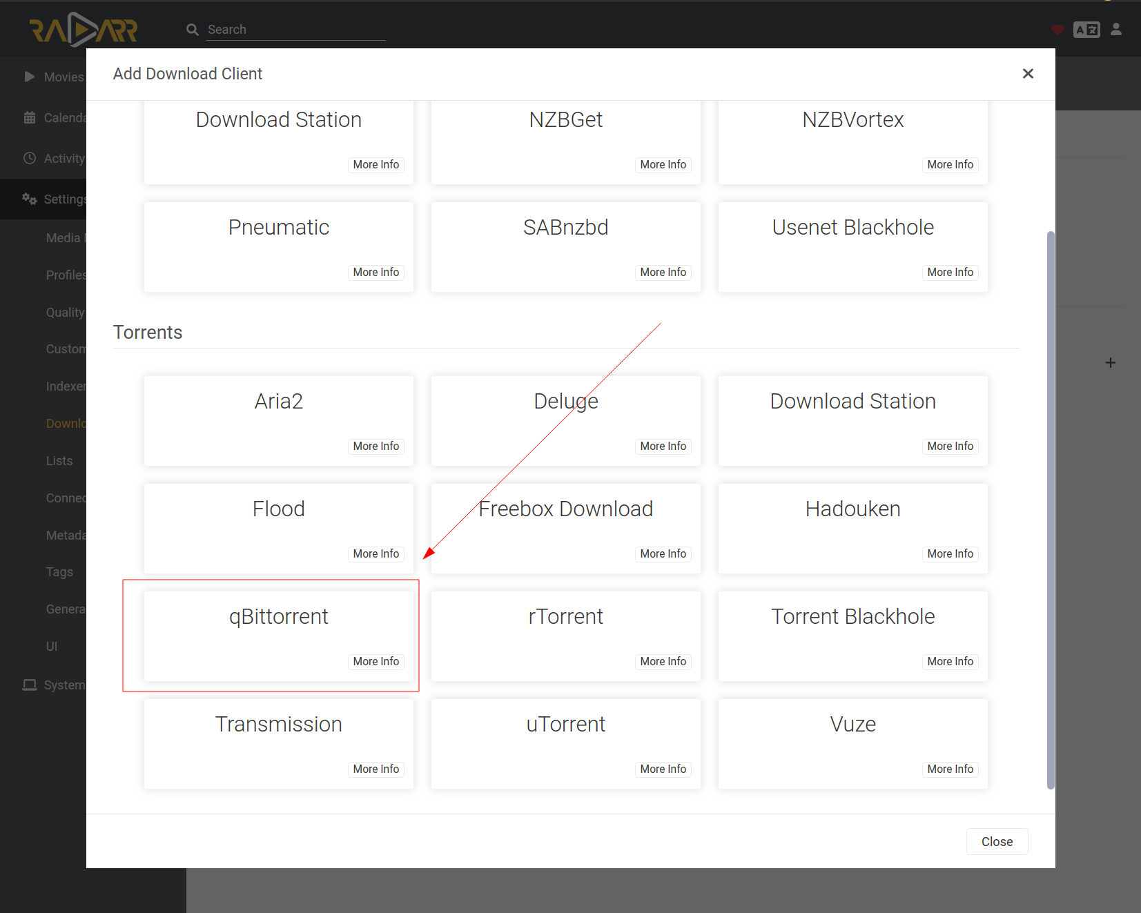The height and width of the screenshot is (913, 1141).
Task: Open More Info for Flood
Action: tap(376, 553)
